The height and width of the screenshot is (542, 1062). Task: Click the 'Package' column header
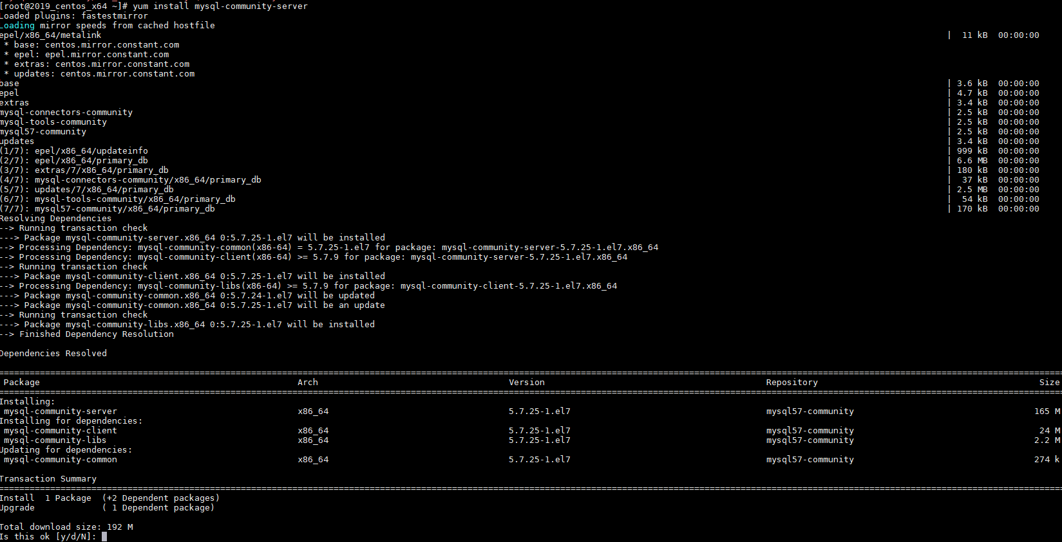click(21, 383)
